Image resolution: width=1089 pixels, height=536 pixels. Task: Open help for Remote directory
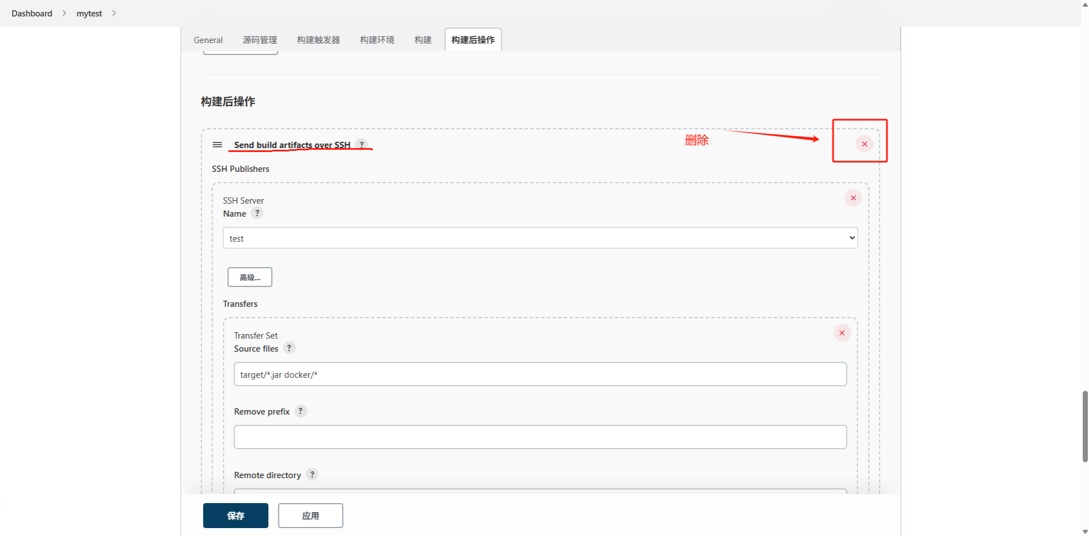point(312,475)
